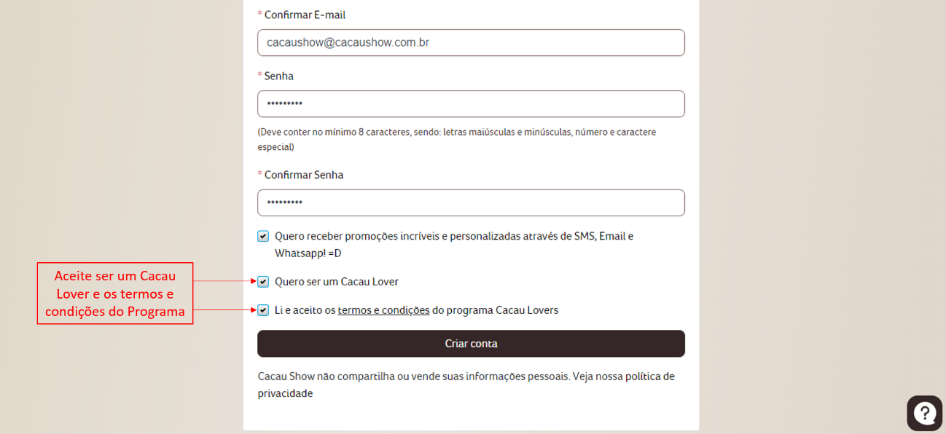Click the password requirements hint text
Image resolution: width=946 pixels, height=434 pixels.
[457, 139]
